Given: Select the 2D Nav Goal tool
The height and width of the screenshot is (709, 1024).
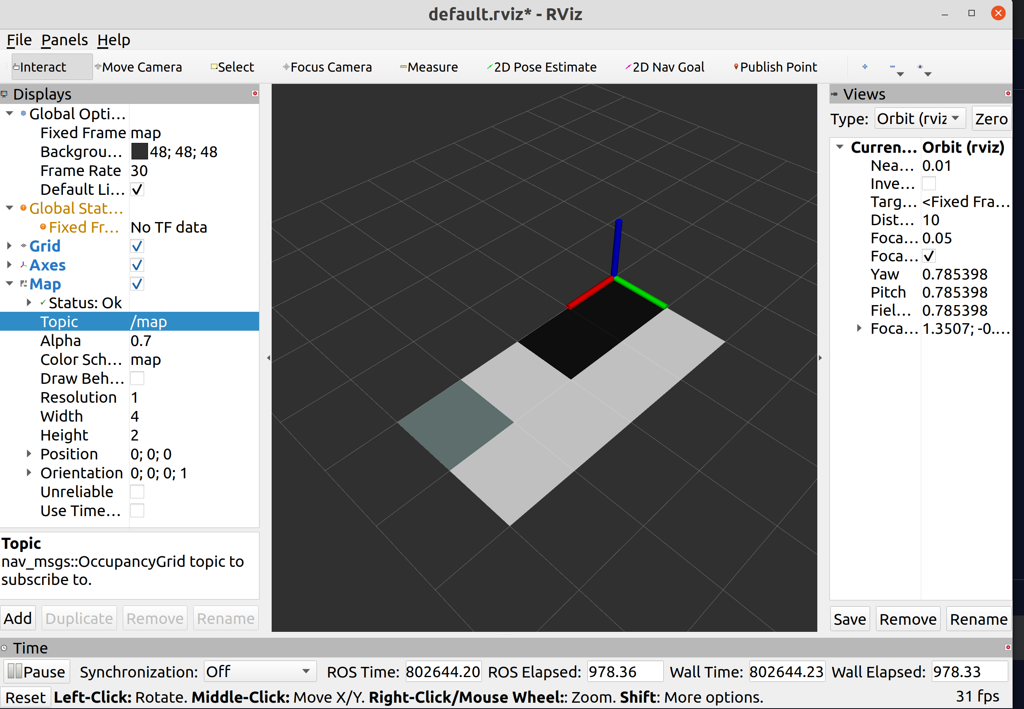Looking at the screenshot, I should pyautogui.click(x=665, y=67).
